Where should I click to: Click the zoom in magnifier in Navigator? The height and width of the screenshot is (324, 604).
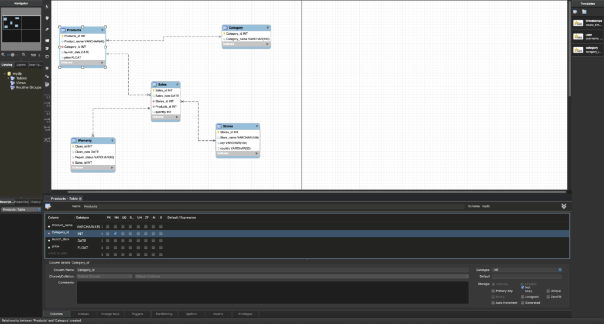point(23,54)
